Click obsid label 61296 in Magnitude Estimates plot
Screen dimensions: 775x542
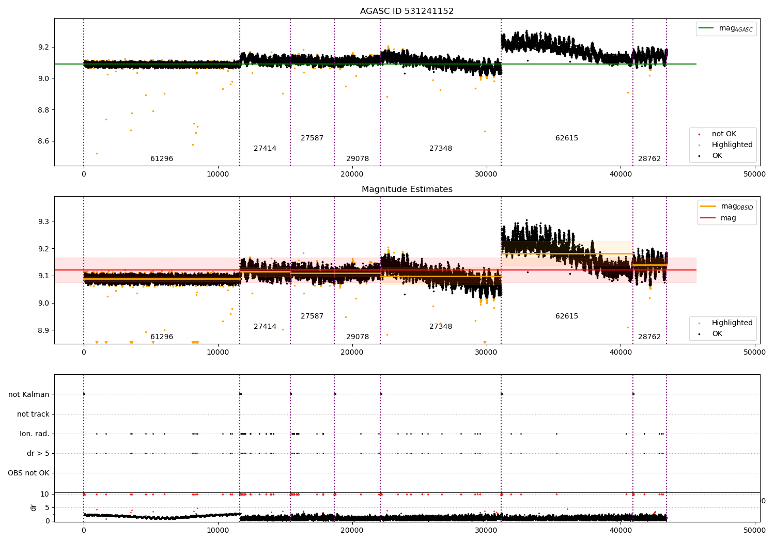162,337
